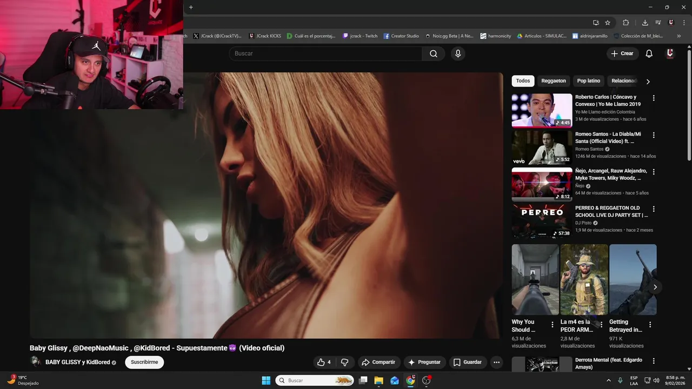Open the YouTube account avatar menu
Viewport: 692px width, 389px height.
(670, 53)
